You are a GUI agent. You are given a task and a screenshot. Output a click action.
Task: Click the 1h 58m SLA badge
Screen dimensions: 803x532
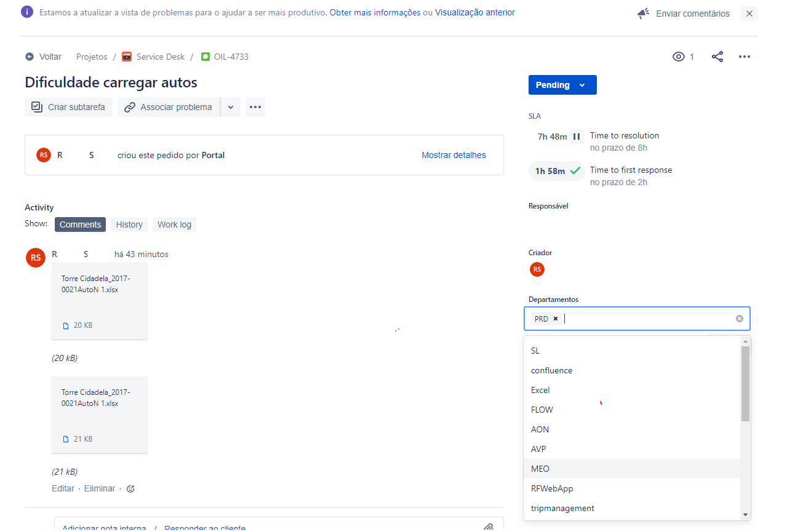pos(556,171)
